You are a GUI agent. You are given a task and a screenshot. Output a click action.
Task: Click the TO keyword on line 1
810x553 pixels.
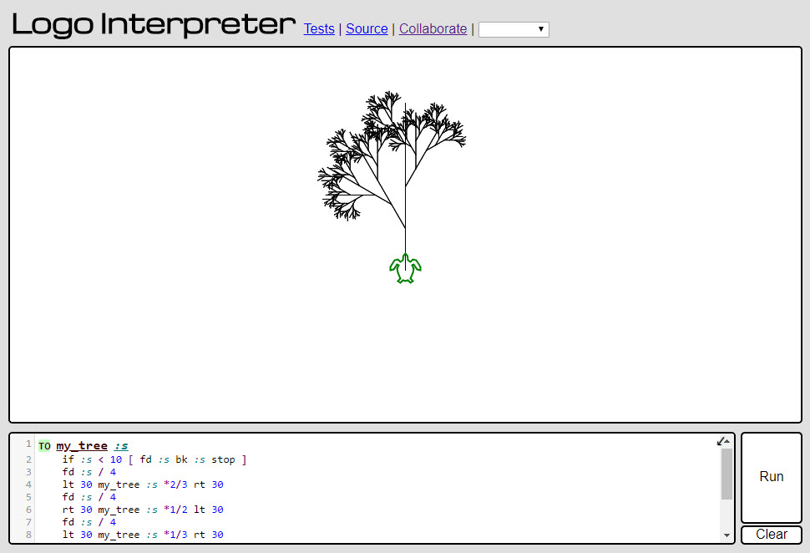[44, 446]
